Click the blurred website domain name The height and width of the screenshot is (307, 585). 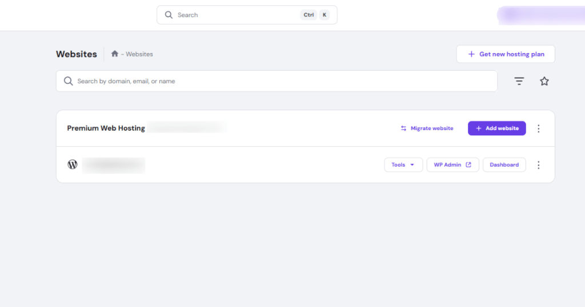(113, 165)
